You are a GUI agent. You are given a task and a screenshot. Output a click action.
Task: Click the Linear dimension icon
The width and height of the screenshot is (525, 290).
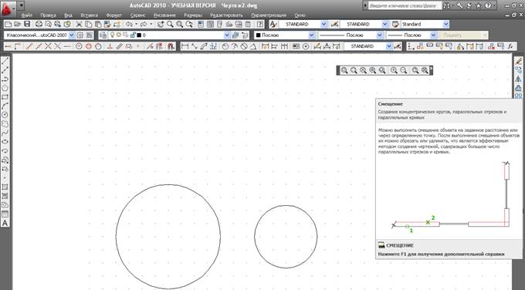(185, 46)
